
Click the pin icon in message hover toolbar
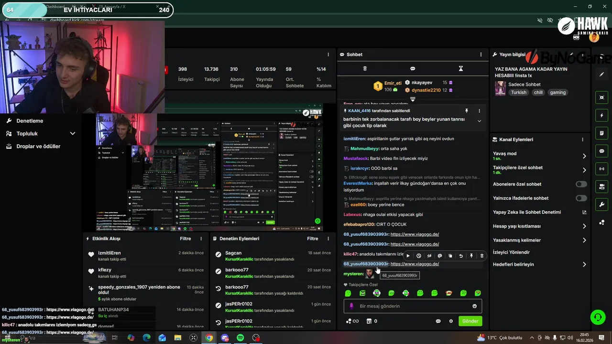click(471, 256)
